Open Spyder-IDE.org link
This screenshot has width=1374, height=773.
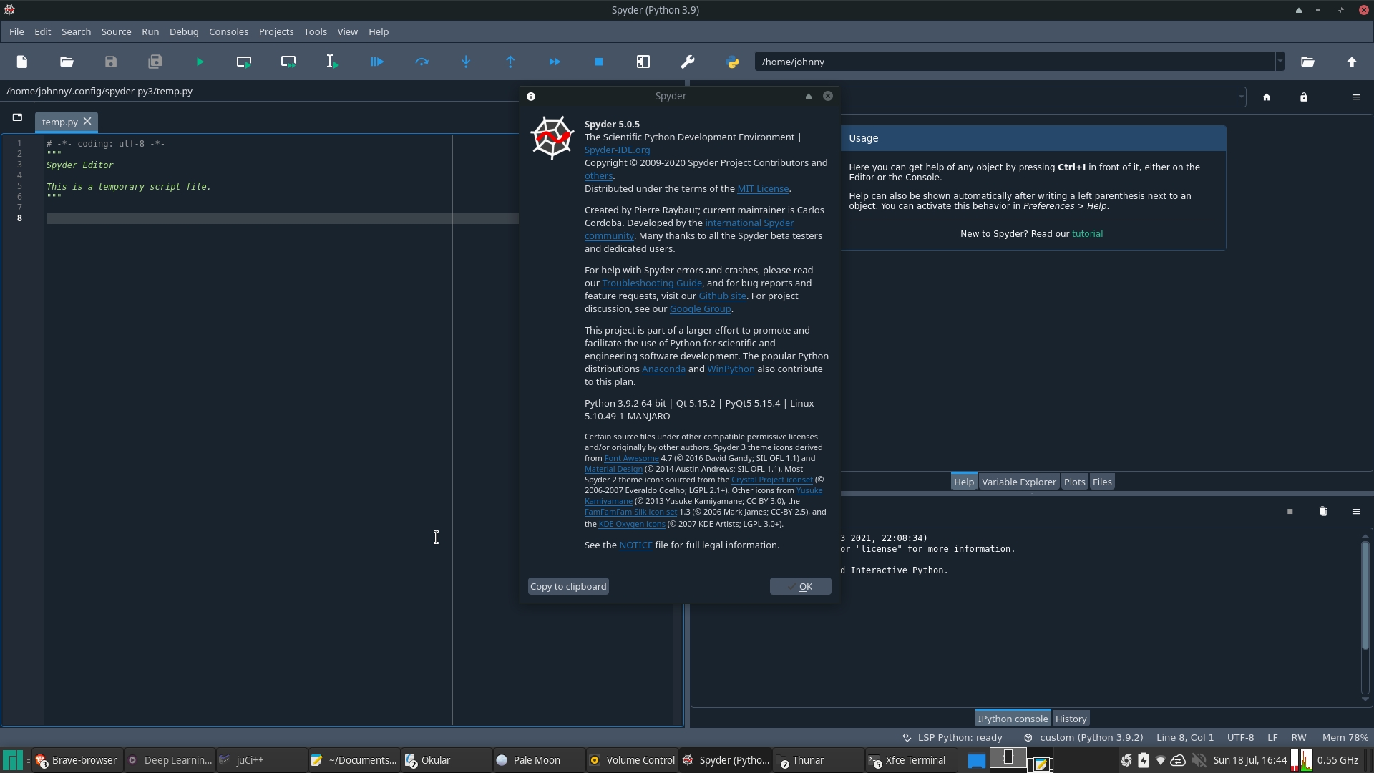coord(617,150)
